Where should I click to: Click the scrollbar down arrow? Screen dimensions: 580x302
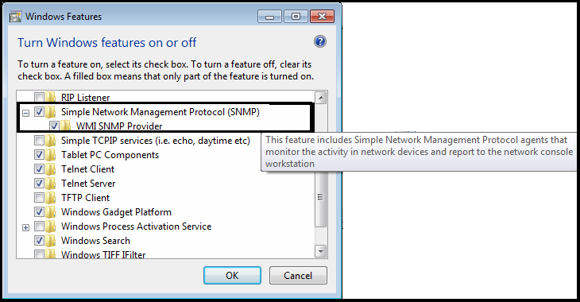tap(321, 251)
